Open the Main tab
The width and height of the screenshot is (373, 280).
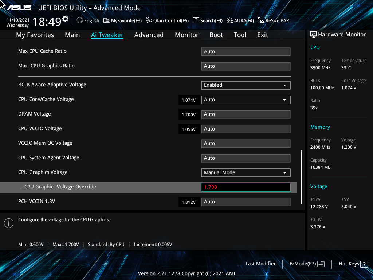(x=72, y=35)
